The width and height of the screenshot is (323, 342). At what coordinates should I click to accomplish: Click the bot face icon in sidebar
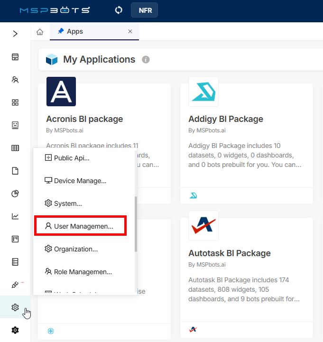(15, 125)
